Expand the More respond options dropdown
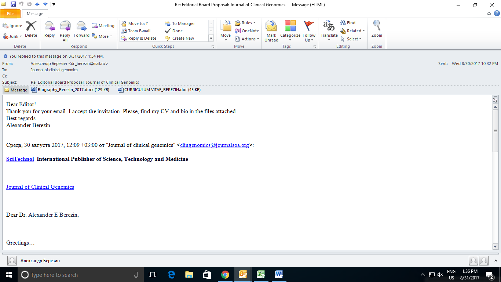 click(102, 36)
